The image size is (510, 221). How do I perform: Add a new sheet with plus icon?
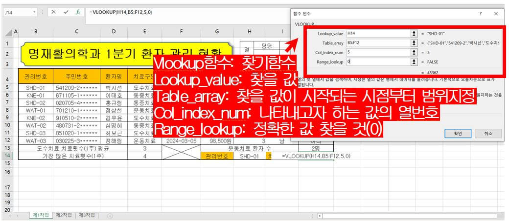[110, 216]
